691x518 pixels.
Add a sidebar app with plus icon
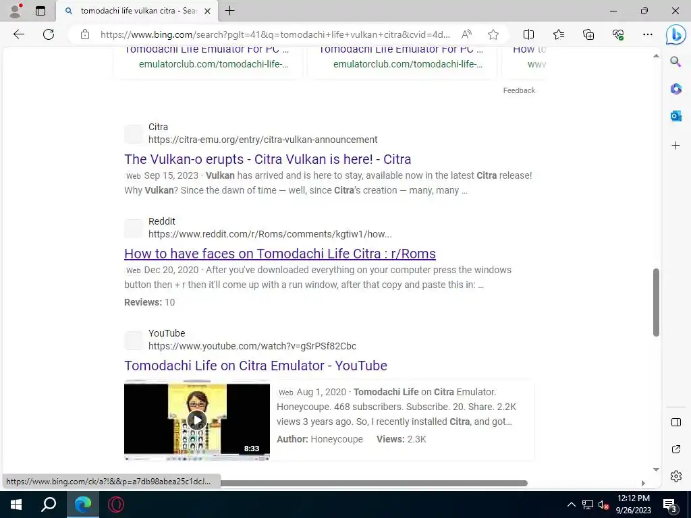[675, 146]
